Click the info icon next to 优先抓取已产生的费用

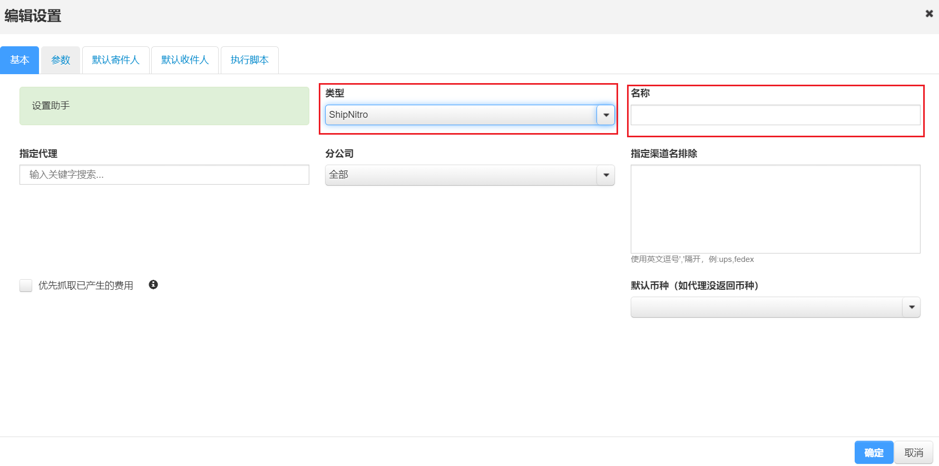point(153,285)
